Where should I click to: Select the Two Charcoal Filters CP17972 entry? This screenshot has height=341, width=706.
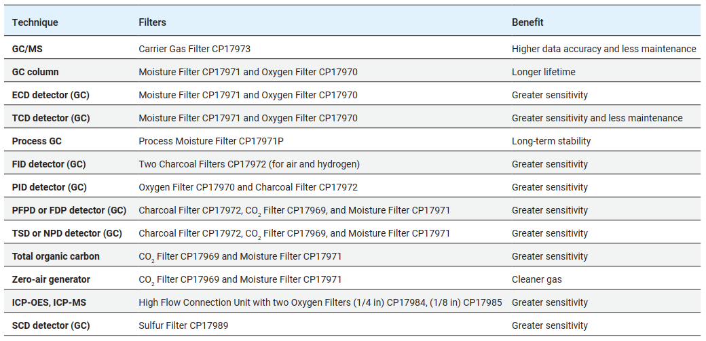249,164
